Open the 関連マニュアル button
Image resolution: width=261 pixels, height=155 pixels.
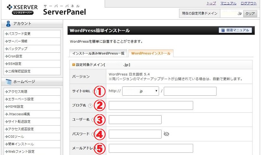235,30
